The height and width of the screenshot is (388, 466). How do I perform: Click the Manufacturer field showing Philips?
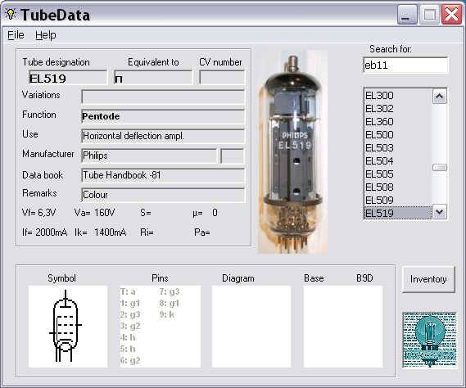(x=149, y=156)
